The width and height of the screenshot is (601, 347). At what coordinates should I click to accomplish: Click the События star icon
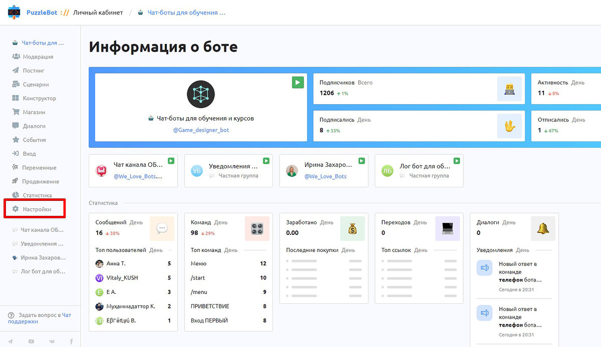click(x=16, y=140)
